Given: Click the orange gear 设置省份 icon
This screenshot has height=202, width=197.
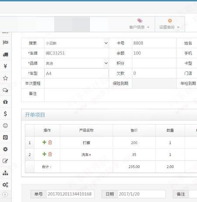Looking at the screenshot, I should coord(170,21).
